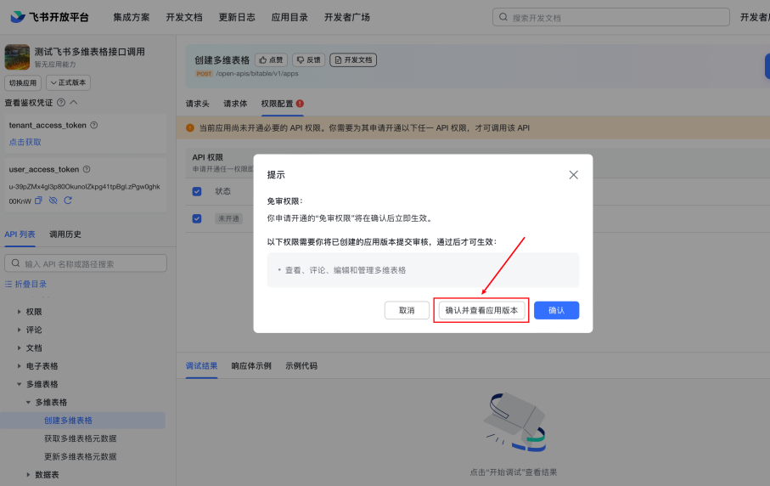Click help icon beside tenant_access_token
770x486 pixels.
(93, 125)
